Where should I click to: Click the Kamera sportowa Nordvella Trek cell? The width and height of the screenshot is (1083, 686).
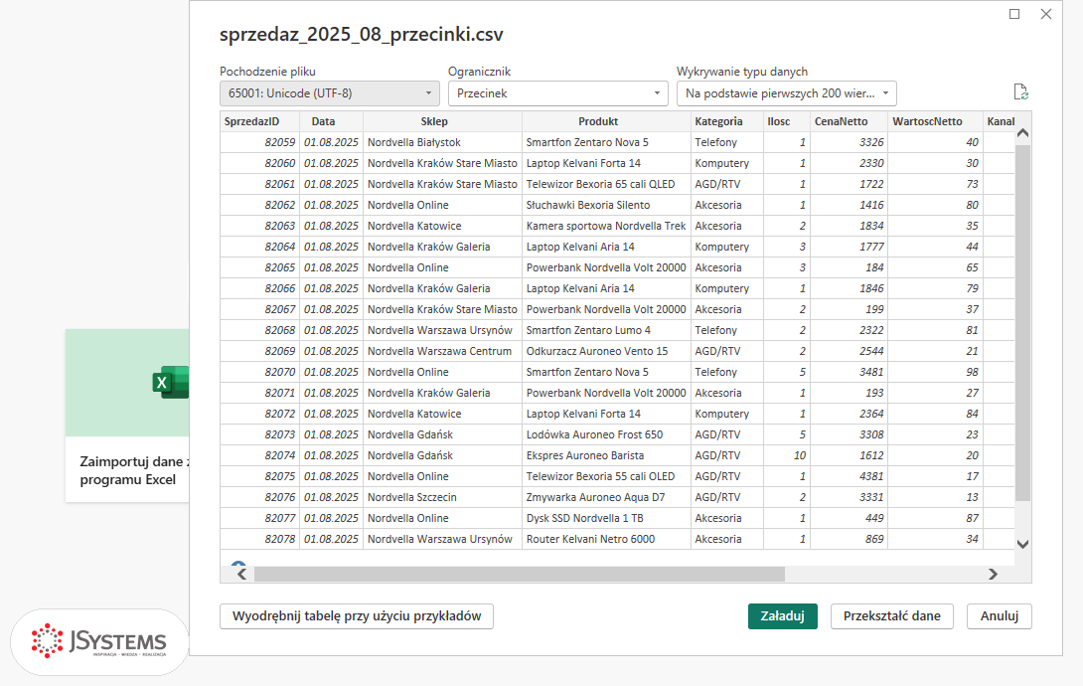coord(606,226)
